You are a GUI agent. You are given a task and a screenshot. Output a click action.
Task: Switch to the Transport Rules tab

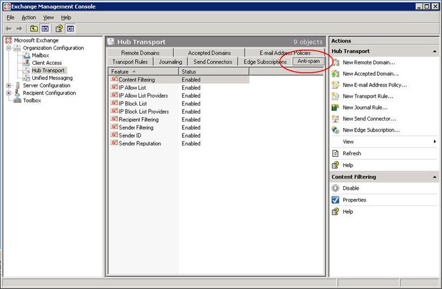pyautogui.click(x=130, y=62)
